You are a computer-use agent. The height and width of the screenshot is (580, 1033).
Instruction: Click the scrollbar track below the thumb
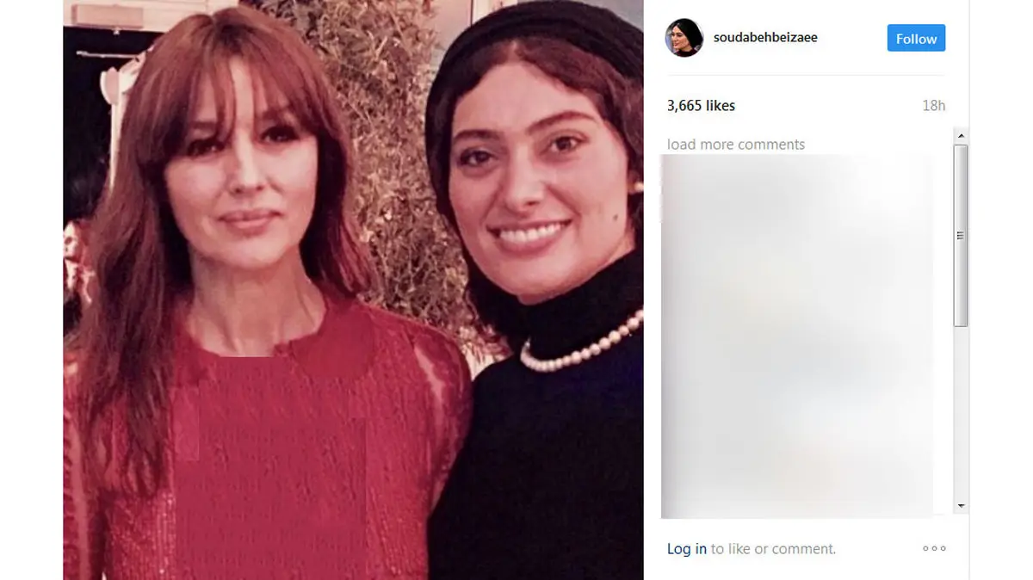(962, 413)
